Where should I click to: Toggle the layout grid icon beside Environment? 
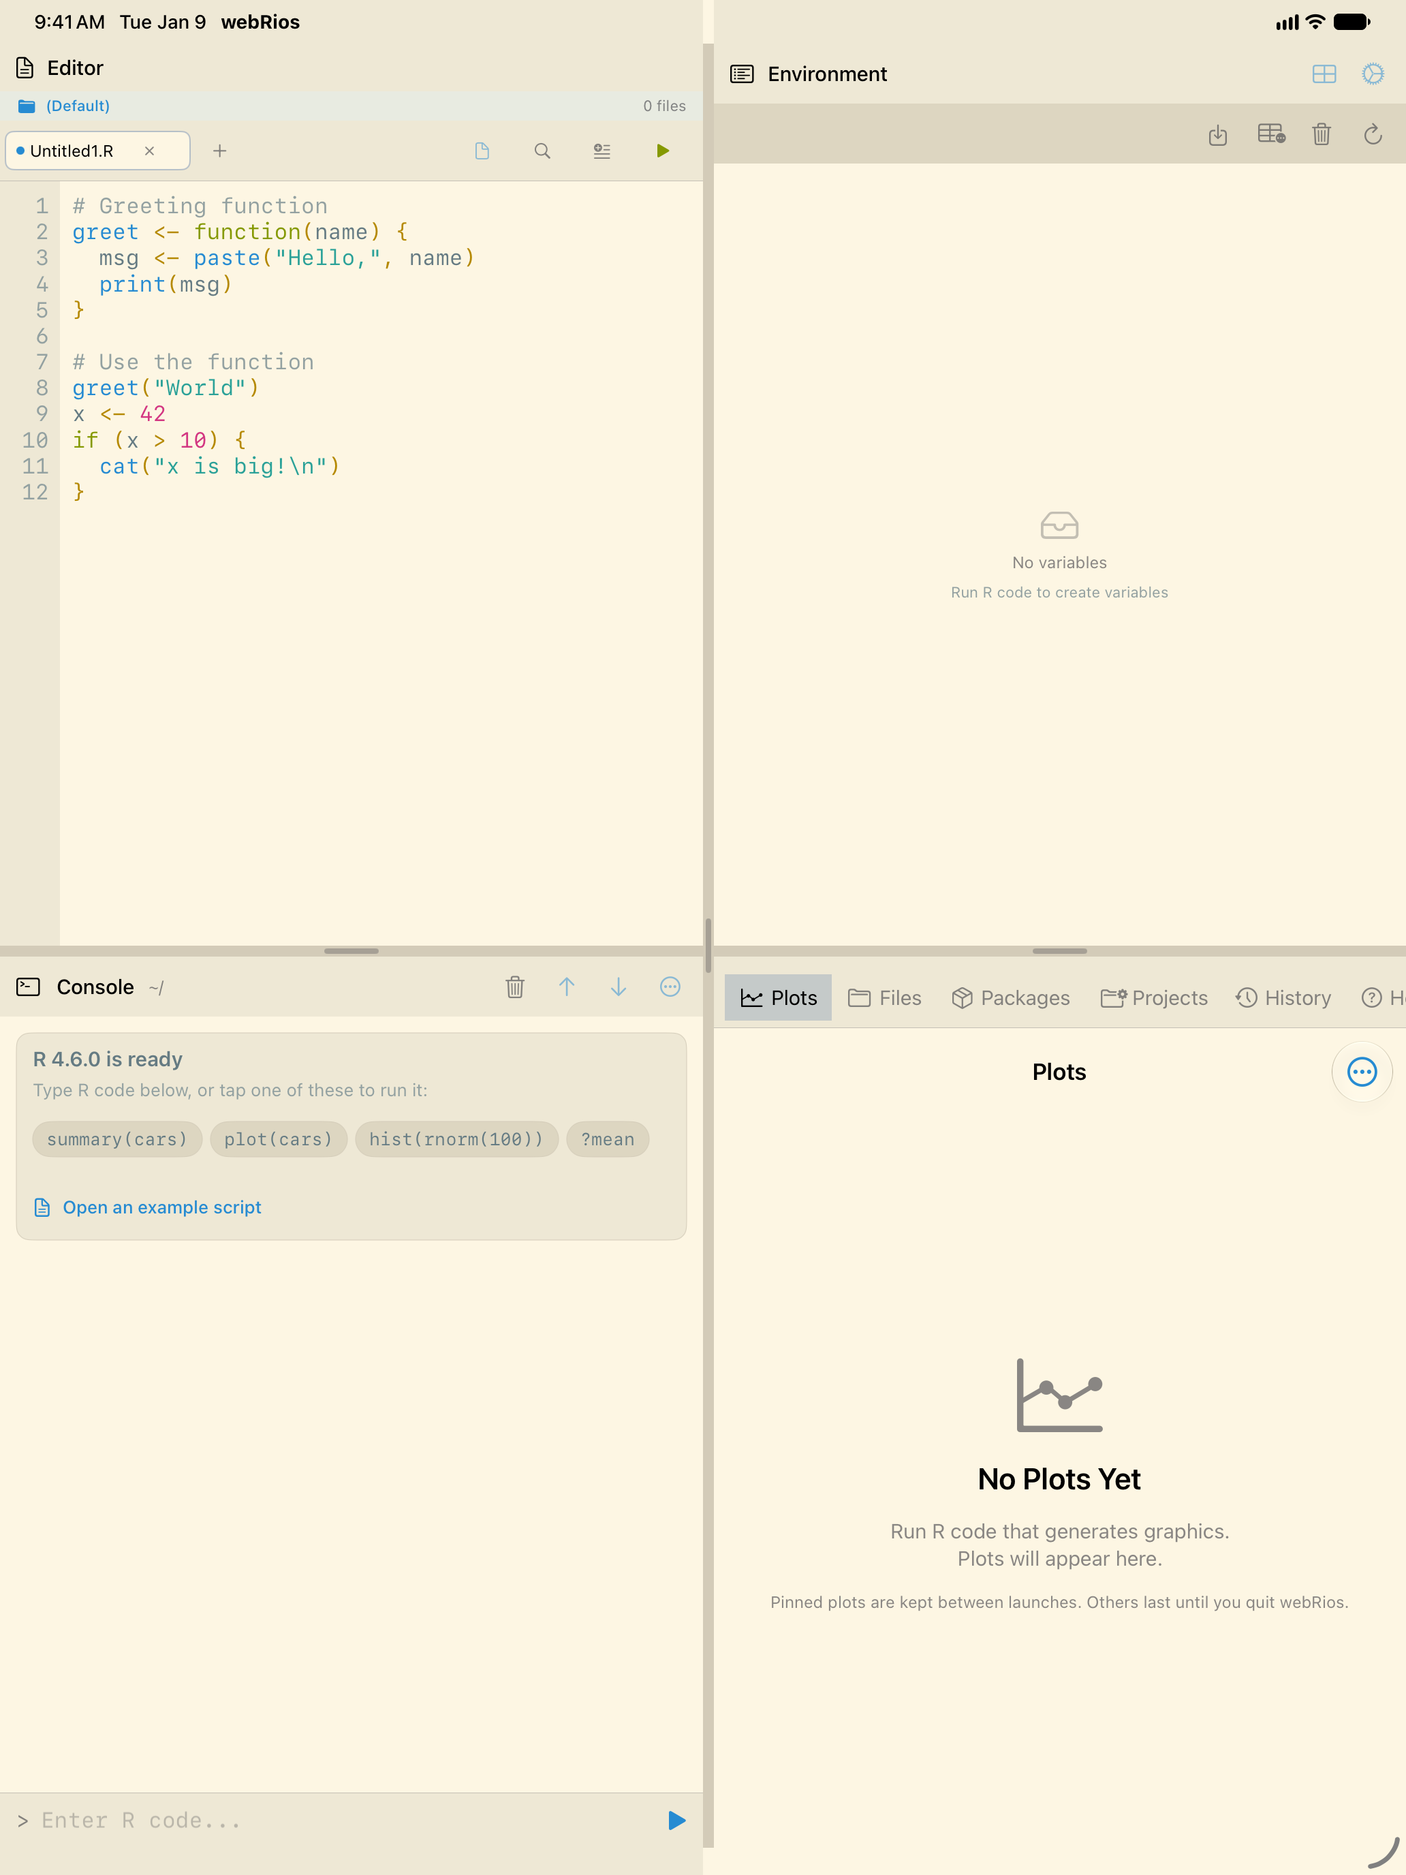pos(1324,74)
